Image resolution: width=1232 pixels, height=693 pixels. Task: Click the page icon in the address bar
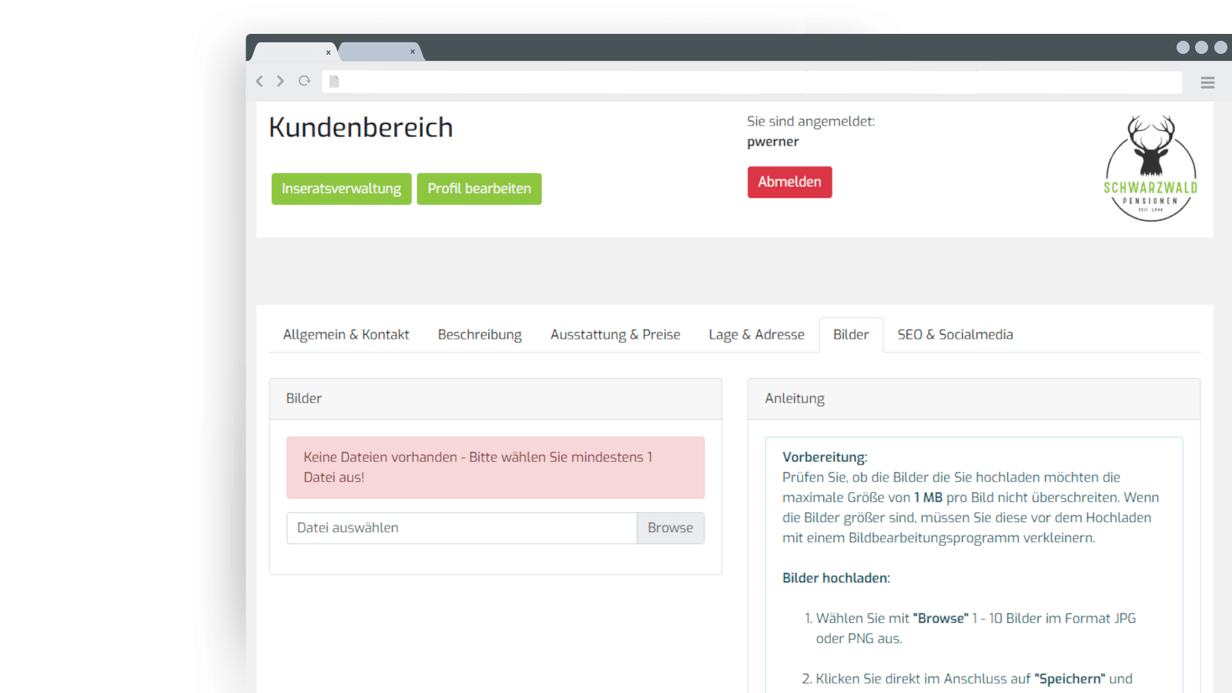pyautogui.click(x=334, y=82)
